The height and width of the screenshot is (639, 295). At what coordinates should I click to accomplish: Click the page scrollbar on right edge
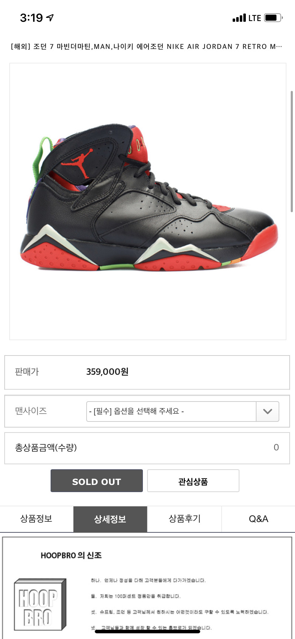(x=292, y=152)
